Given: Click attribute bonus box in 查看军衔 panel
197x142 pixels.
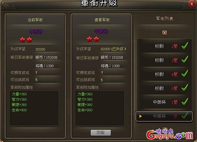Looking at the screenshot, I should click(x=100, y=108).
